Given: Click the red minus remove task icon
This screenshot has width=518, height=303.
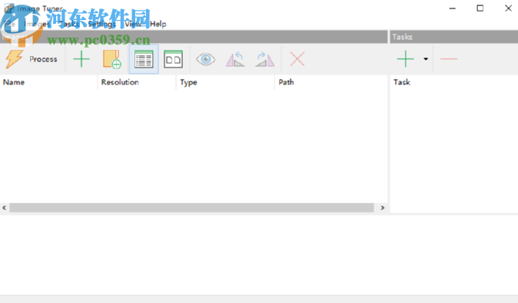Looking at the screenshot, I should 449,59.
